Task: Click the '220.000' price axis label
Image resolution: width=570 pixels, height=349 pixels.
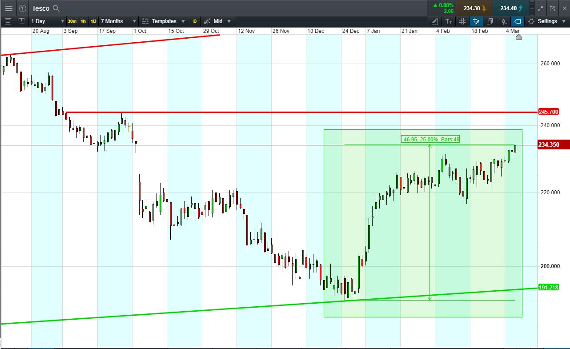Action: (550, 193)
